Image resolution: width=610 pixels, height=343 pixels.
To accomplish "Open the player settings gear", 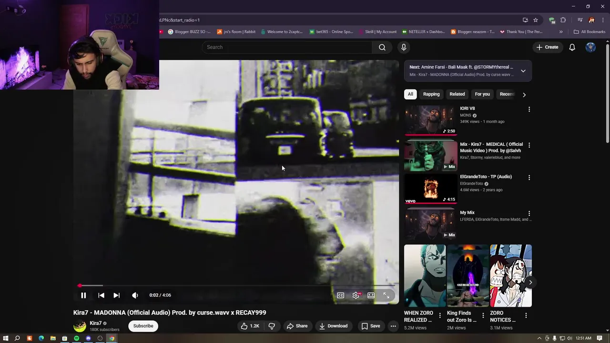I will coord(356,295).
